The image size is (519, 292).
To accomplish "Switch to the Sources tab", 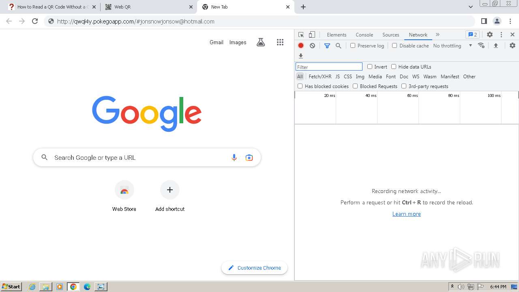I will click(x=391, y=35).
